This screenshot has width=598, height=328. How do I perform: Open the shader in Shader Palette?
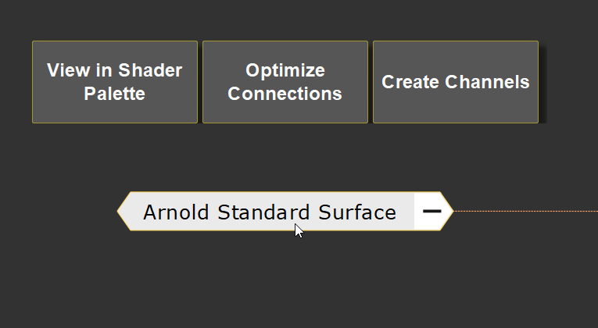[x=114, y=82]
